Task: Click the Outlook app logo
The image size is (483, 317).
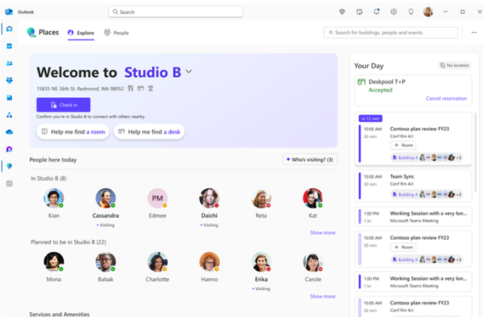Action: 8,12
